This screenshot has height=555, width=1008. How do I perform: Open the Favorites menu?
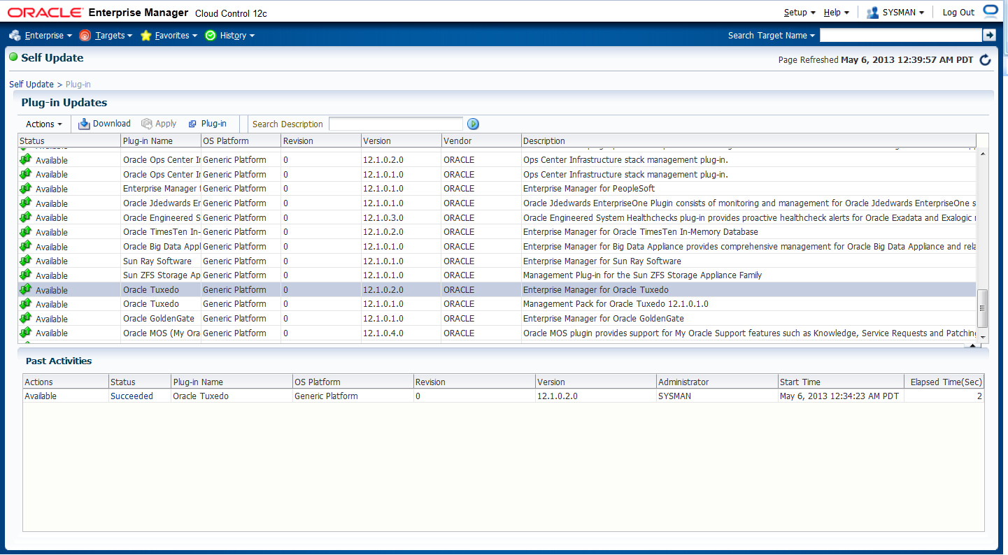169,36
